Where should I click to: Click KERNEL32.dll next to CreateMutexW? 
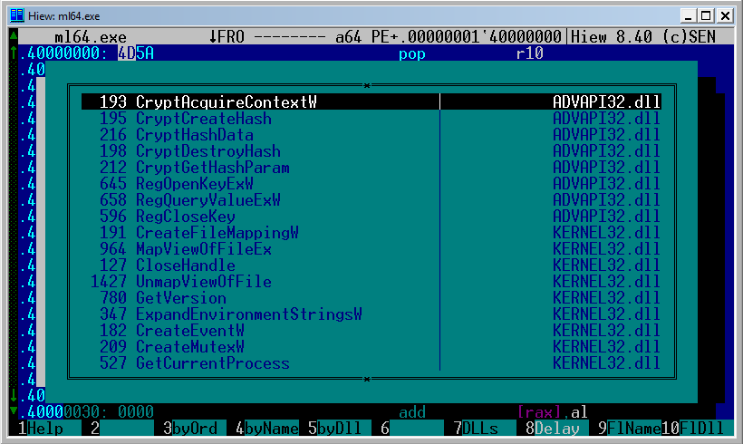click(606, 347)
